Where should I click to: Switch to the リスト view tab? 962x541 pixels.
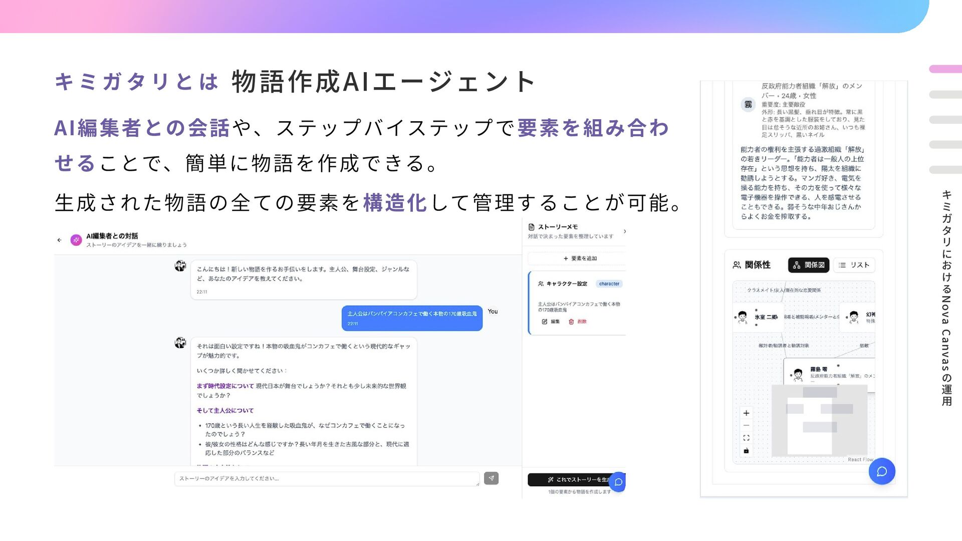coord(854,265)
